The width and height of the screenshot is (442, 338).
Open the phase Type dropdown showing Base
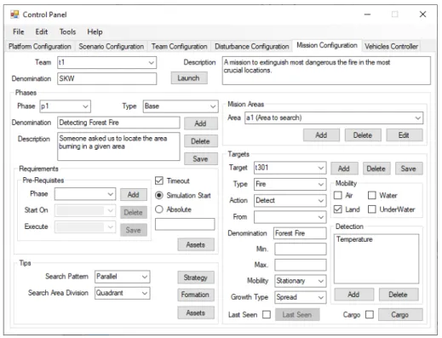tap(181, 106)
